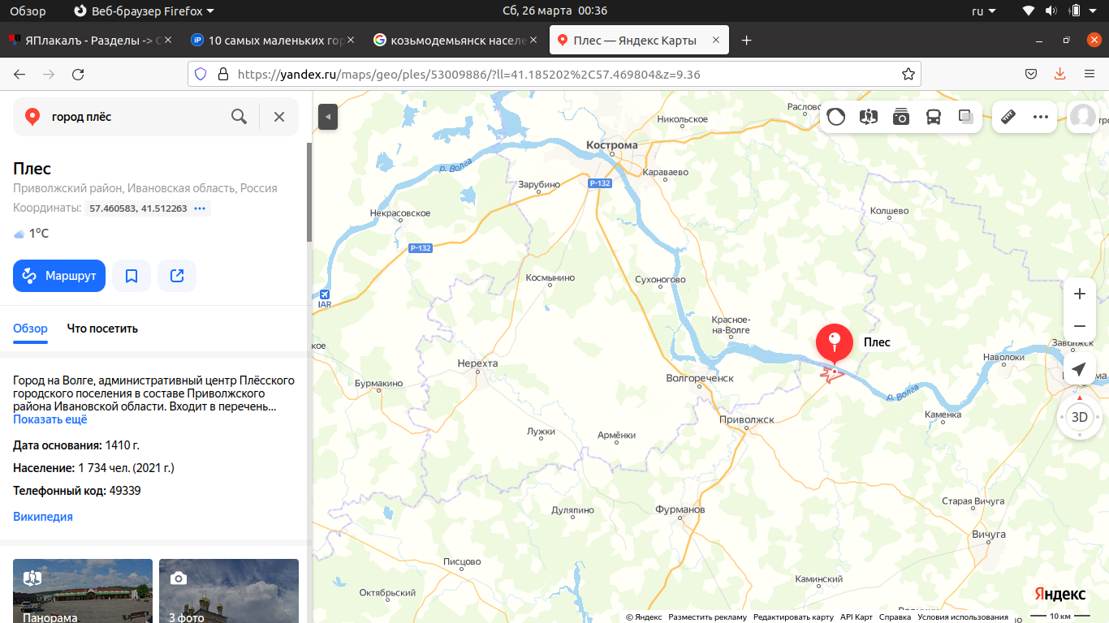The width and height of the screenshot is (1109, 623).
Task: Click the Фурманов map label
Action: coord(680,509)
